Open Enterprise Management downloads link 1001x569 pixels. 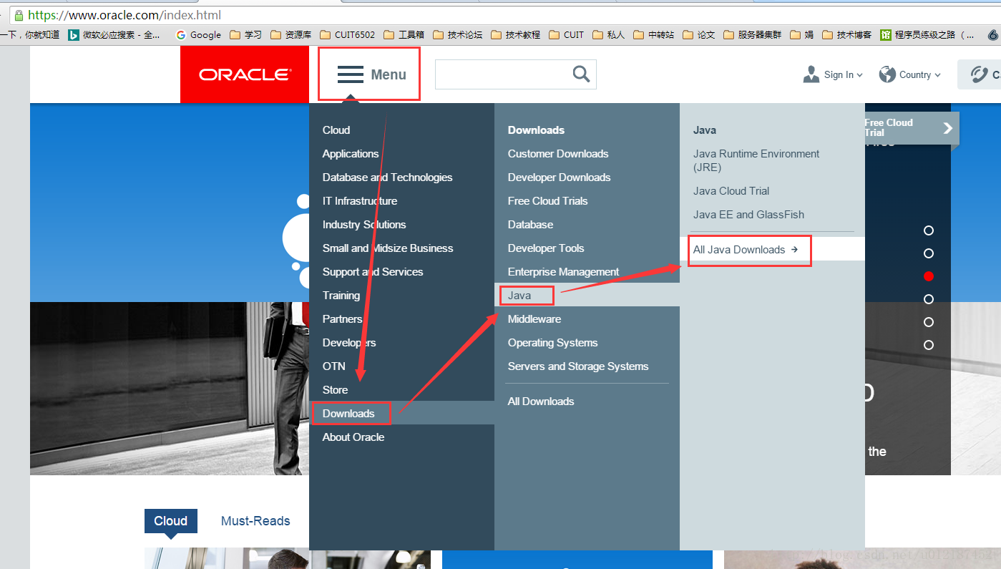click(x=564, y=272)
